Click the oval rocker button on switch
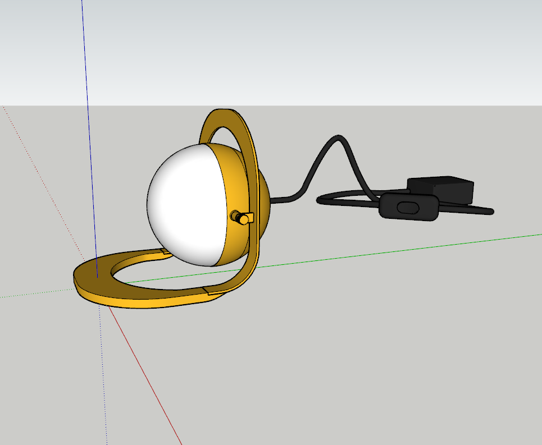The image size is (542, 445). [x=408, y=208]
